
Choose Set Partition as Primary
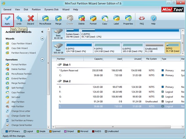pyautogui.click(x=22, y=120)
